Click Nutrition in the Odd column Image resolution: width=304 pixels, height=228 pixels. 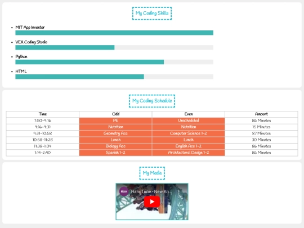[115, 127]
